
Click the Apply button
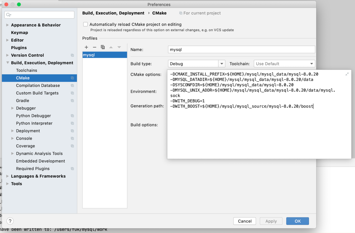tap(271, 221)
